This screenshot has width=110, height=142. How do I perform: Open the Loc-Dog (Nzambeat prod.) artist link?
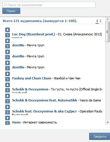click(x=34, y=34)
